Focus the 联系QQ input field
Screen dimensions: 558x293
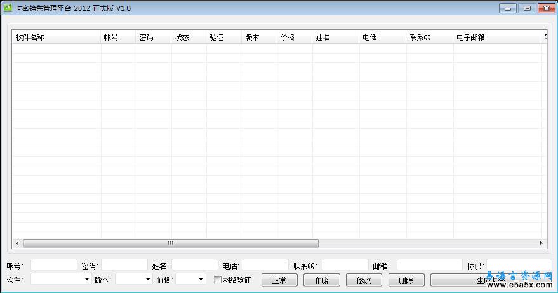345,265
